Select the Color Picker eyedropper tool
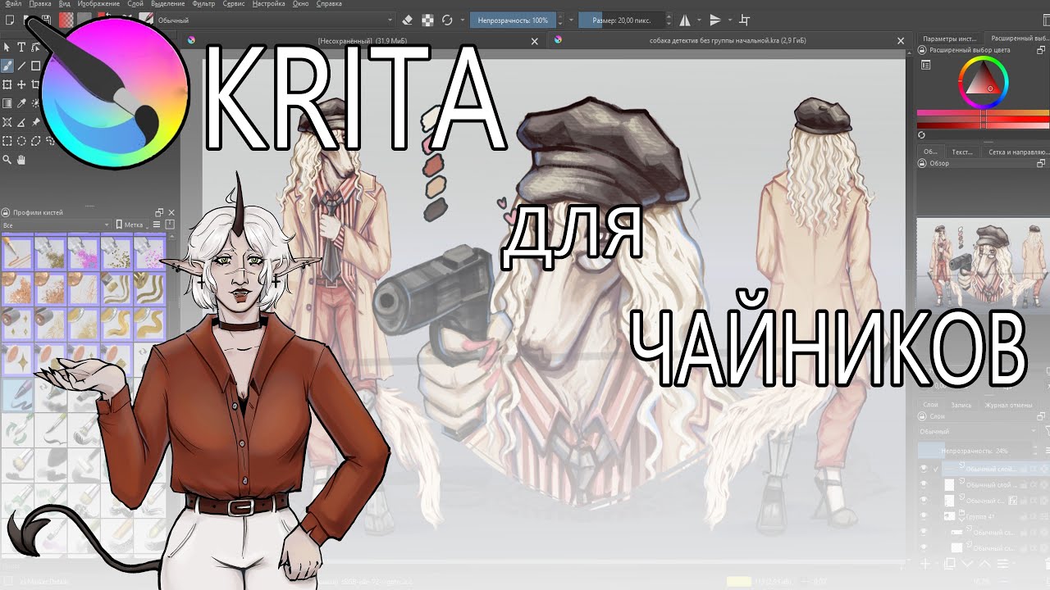1050x590 pixels. point(21,103)
